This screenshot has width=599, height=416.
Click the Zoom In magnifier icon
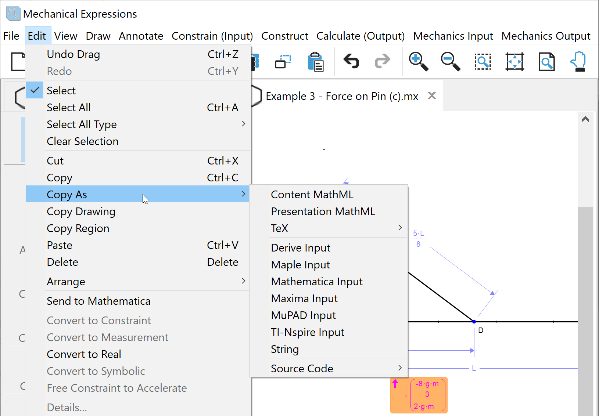pyautogui.click(x=418, y=61)
